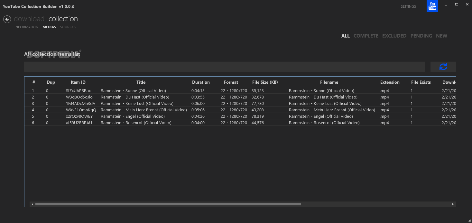Sort by Duration column header
472x223 pixels.
tap(201, 82)
